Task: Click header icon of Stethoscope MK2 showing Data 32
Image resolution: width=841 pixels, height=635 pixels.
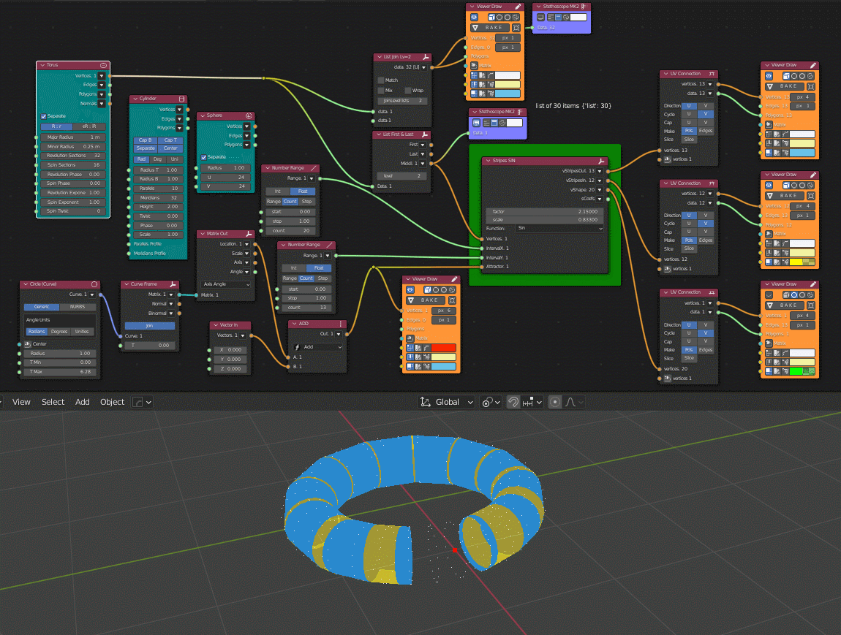Action: (584, 7)
